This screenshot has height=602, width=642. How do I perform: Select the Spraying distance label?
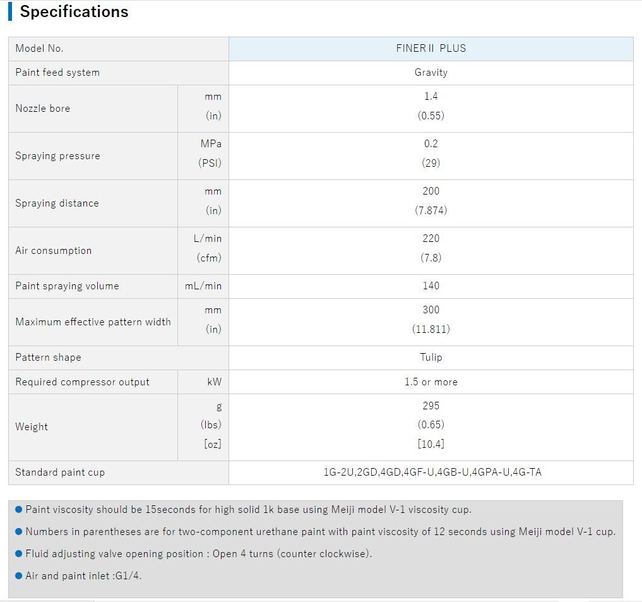[57, 203]
